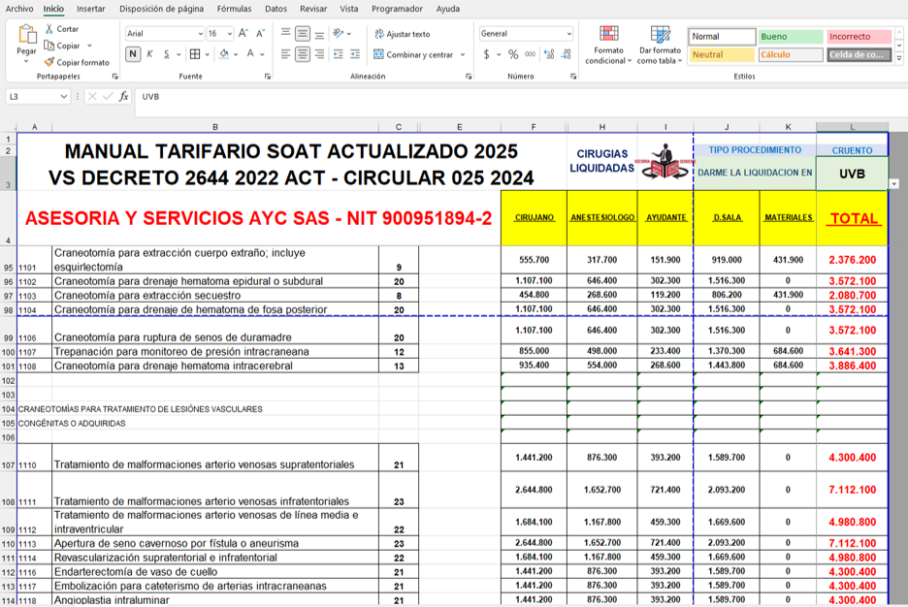Switch to the Insertar tab
The width and height of the screenshot is (908, 607).
[91, 9]
